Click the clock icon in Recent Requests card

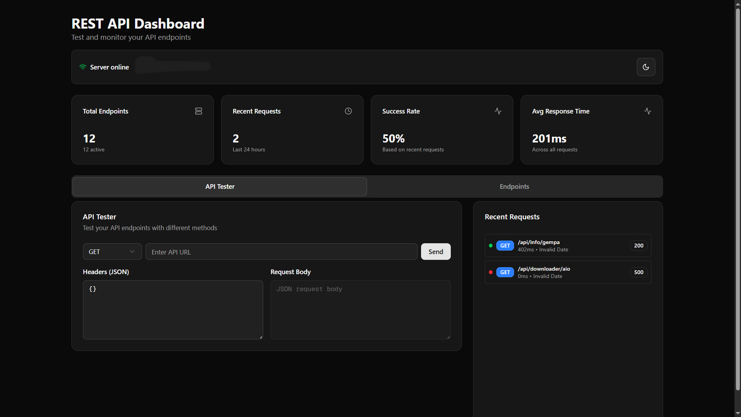(348, 111)
